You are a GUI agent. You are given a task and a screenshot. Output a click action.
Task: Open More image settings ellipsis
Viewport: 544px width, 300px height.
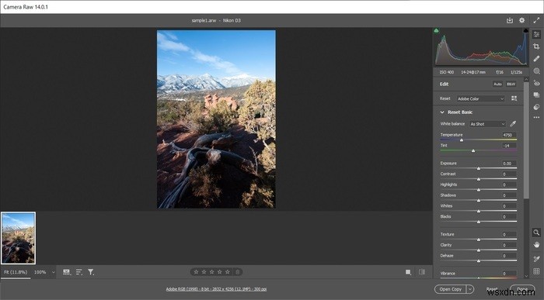[x=536, y=117]
